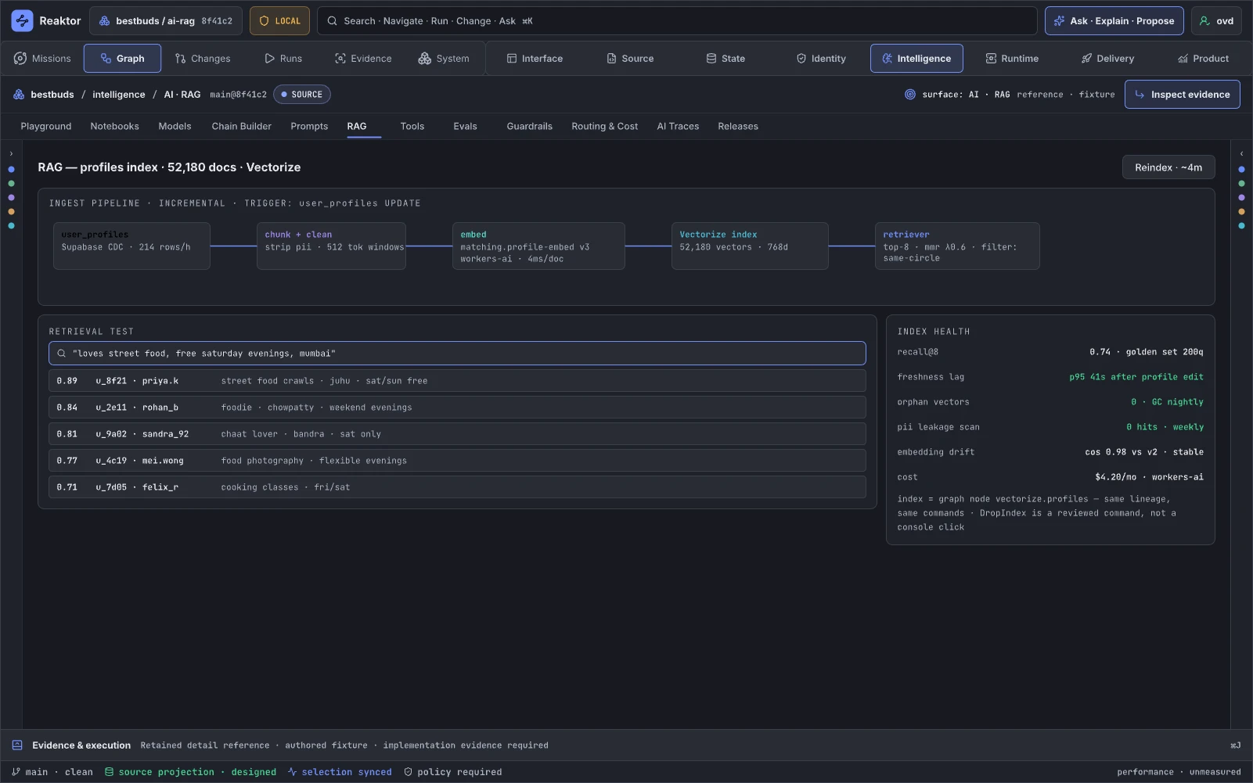Screen dimensions: 1253x783
Task: Expand the left side panel chevron
Action: tap(11, 154)
